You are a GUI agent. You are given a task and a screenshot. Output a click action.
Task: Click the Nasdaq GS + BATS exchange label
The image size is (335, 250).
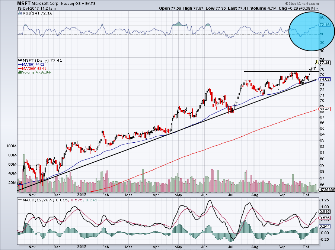[79, 4]
